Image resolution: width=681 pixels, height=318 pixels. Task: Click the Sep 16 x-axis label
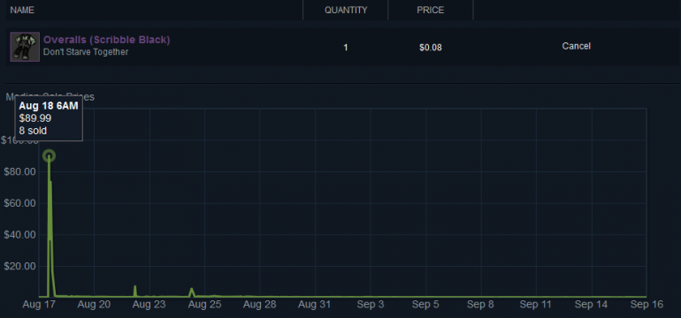tap(647, 305)
